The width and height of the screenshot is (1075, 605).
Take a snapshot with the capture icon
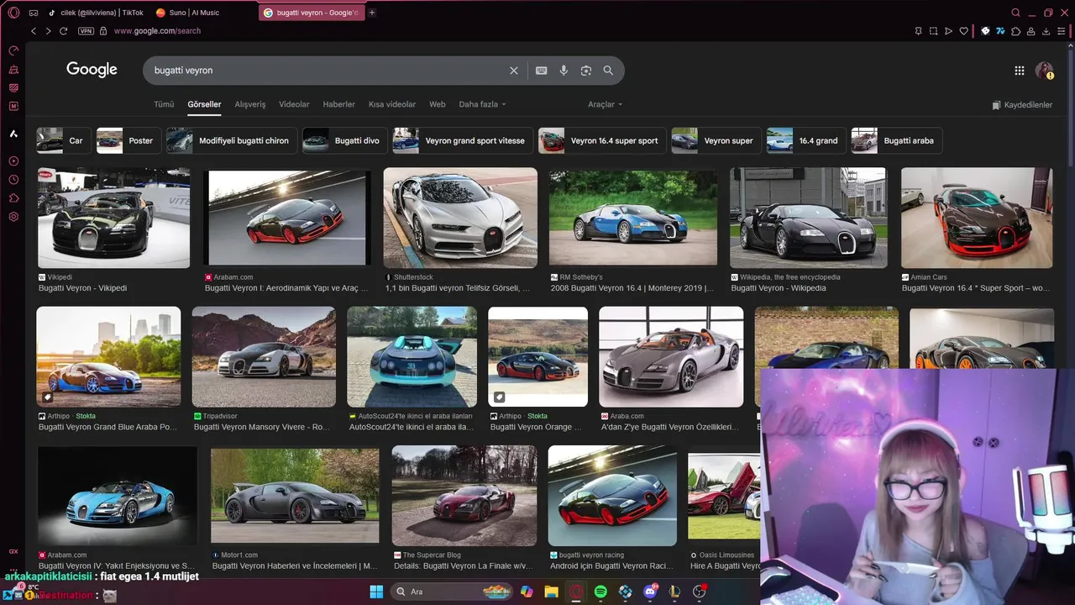point(933,31)
